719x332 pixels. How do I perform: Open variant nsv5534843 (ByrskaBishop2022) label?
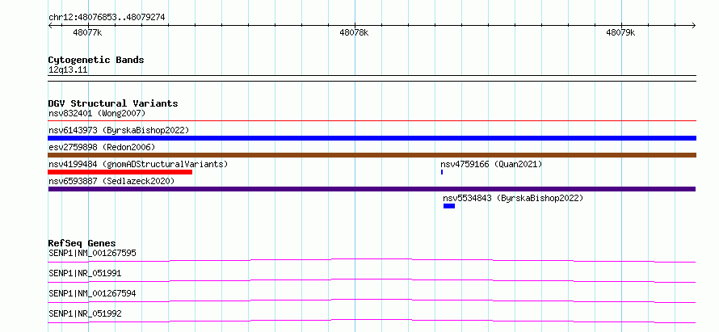point(513,198)
